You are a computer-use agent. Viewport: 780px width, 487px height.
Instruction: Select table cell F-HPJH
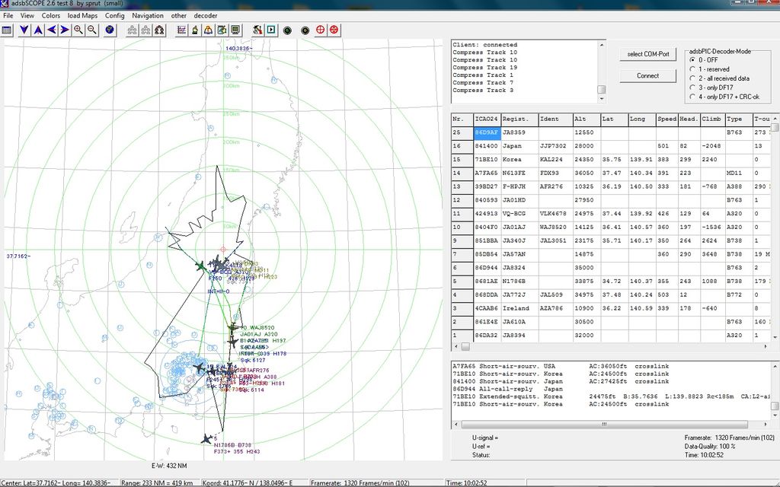point(519,186)
